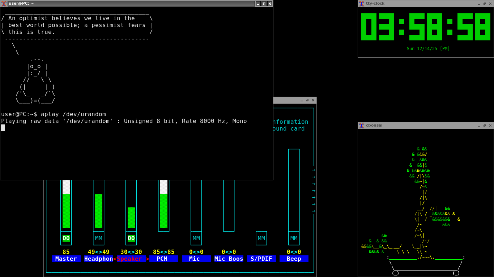Screen dimensions: 494x277
Task: Maximize the user@PC terminal window
Action: point(264,4)
